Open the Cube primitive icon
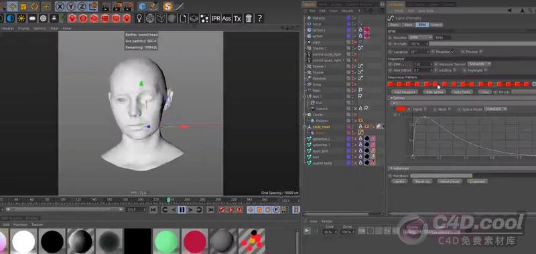Screen dimensions: 536x254 point(142,6)
